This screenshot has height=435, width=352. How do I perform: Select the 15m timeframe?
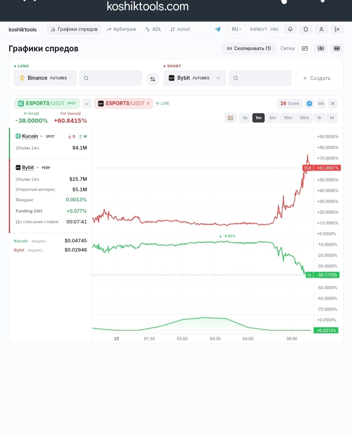tap(288, 118)
